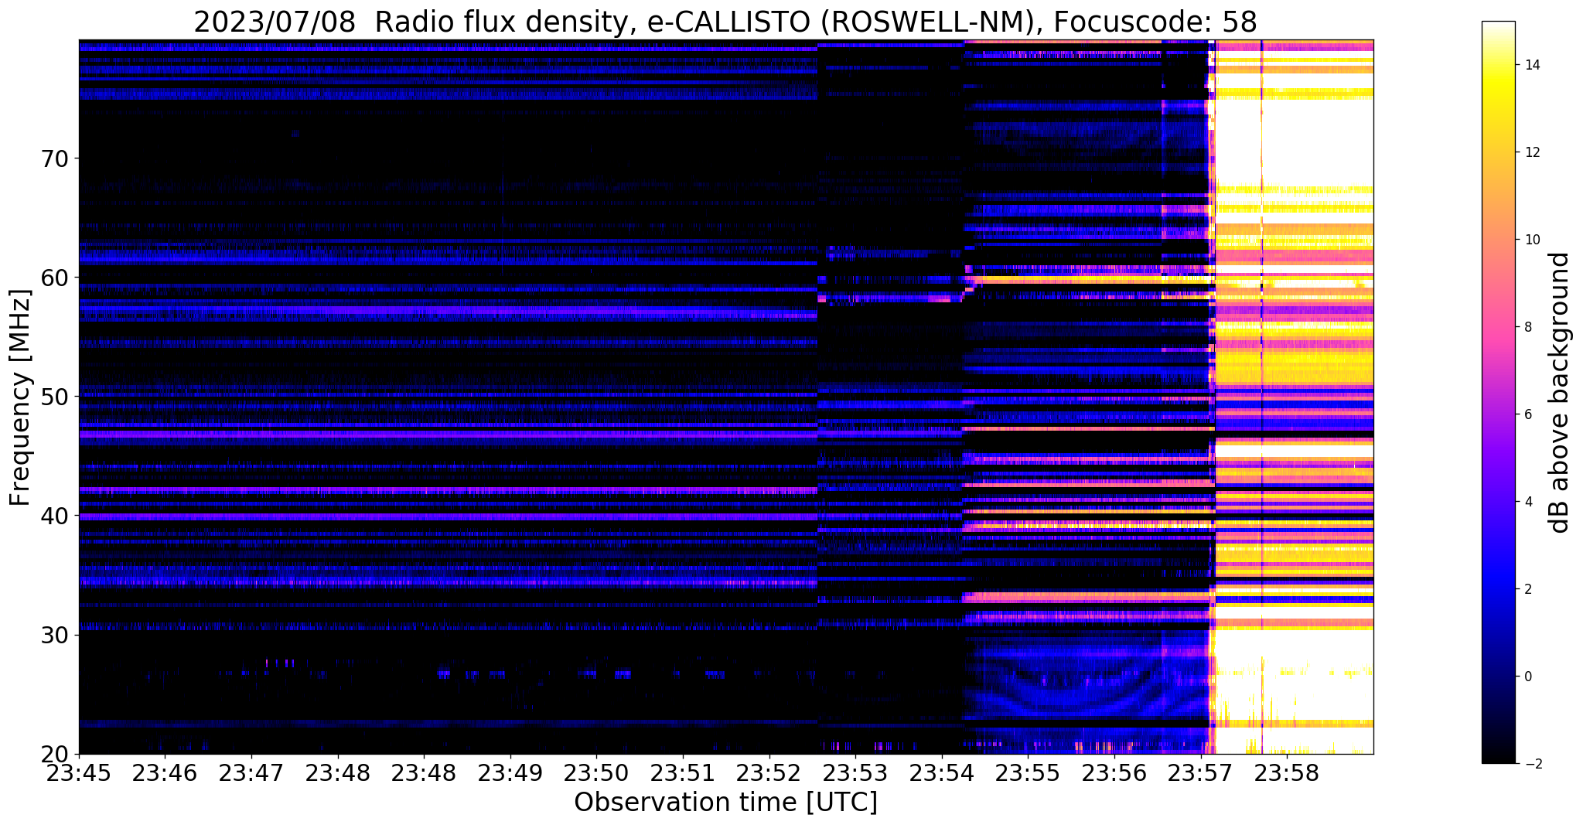The height and width of the screenshot is (825, 1583).
Task: Click the colorbar gradient strip
Action: (1498, 393)
